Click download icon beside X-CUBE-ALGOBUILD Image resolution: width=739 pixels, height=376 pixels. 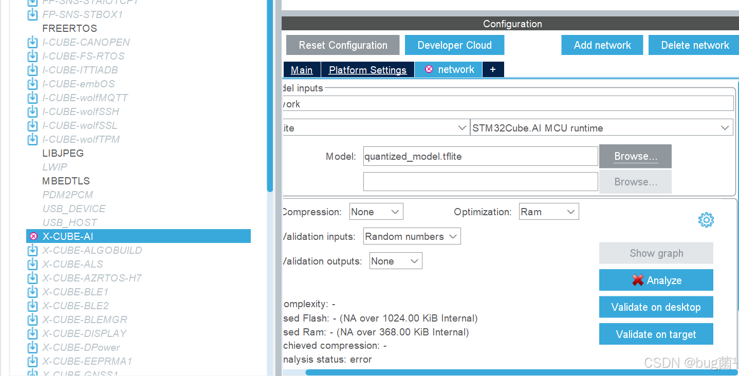click(x=32, y=250)
